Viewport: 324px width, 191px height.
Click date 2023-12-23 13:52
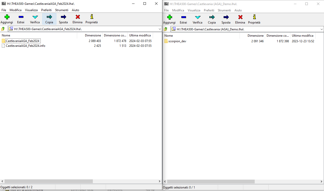[303, 41]
